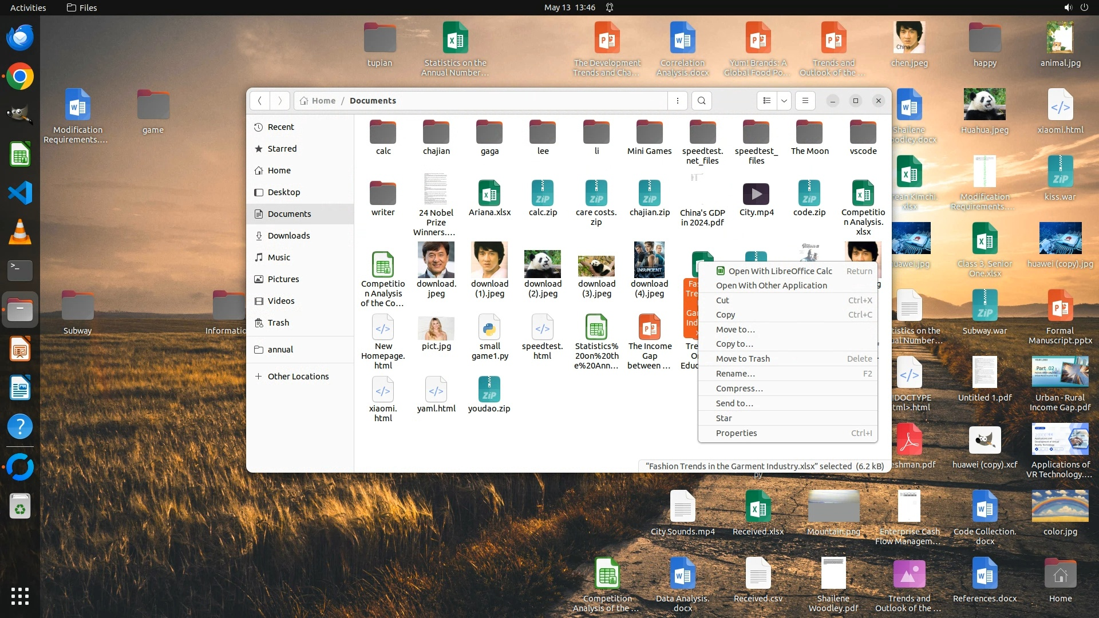Open the path bar three-dots menu
Viewport: 1099px width, 618px height.
click(678, 101)
